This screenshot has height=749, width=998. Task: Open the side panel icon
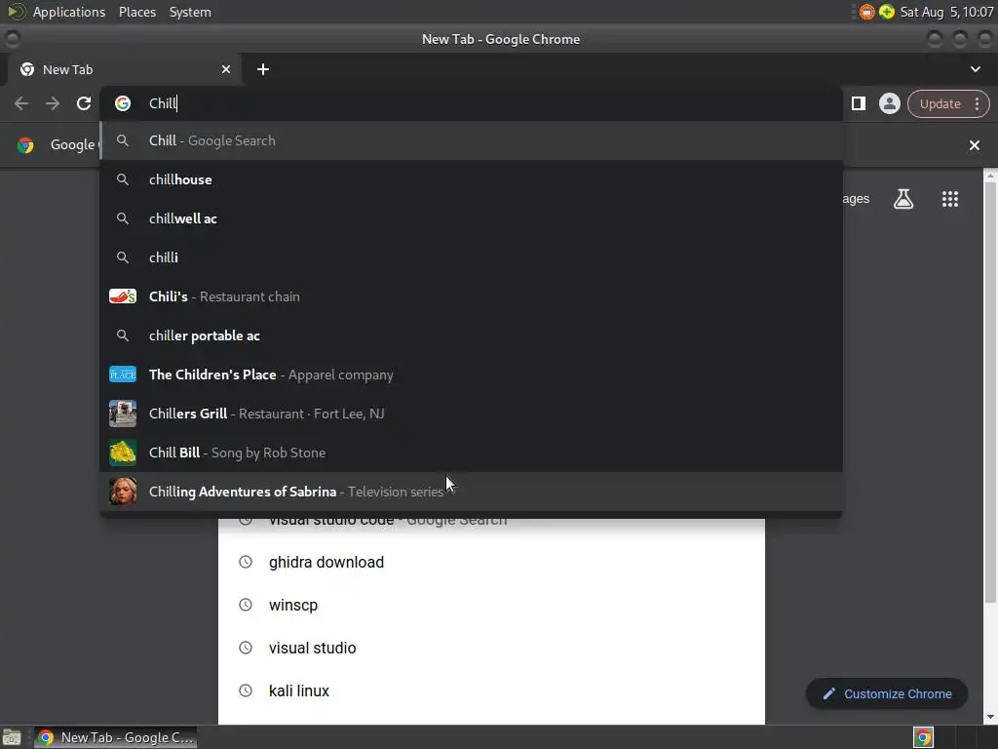(859, 103)
